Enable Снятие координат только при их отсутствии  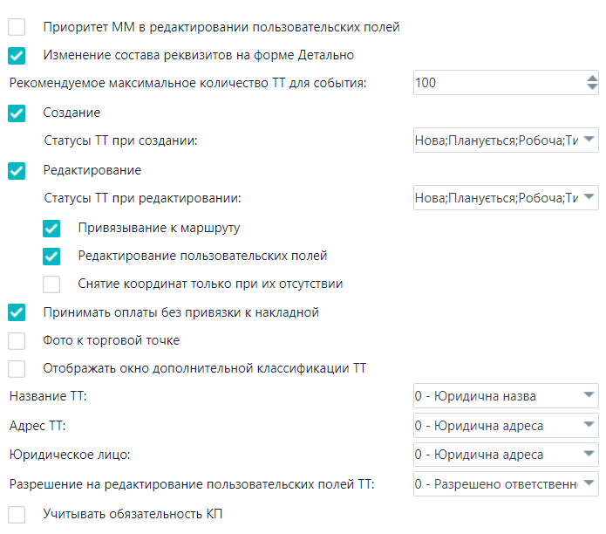(x=51, y=284)
